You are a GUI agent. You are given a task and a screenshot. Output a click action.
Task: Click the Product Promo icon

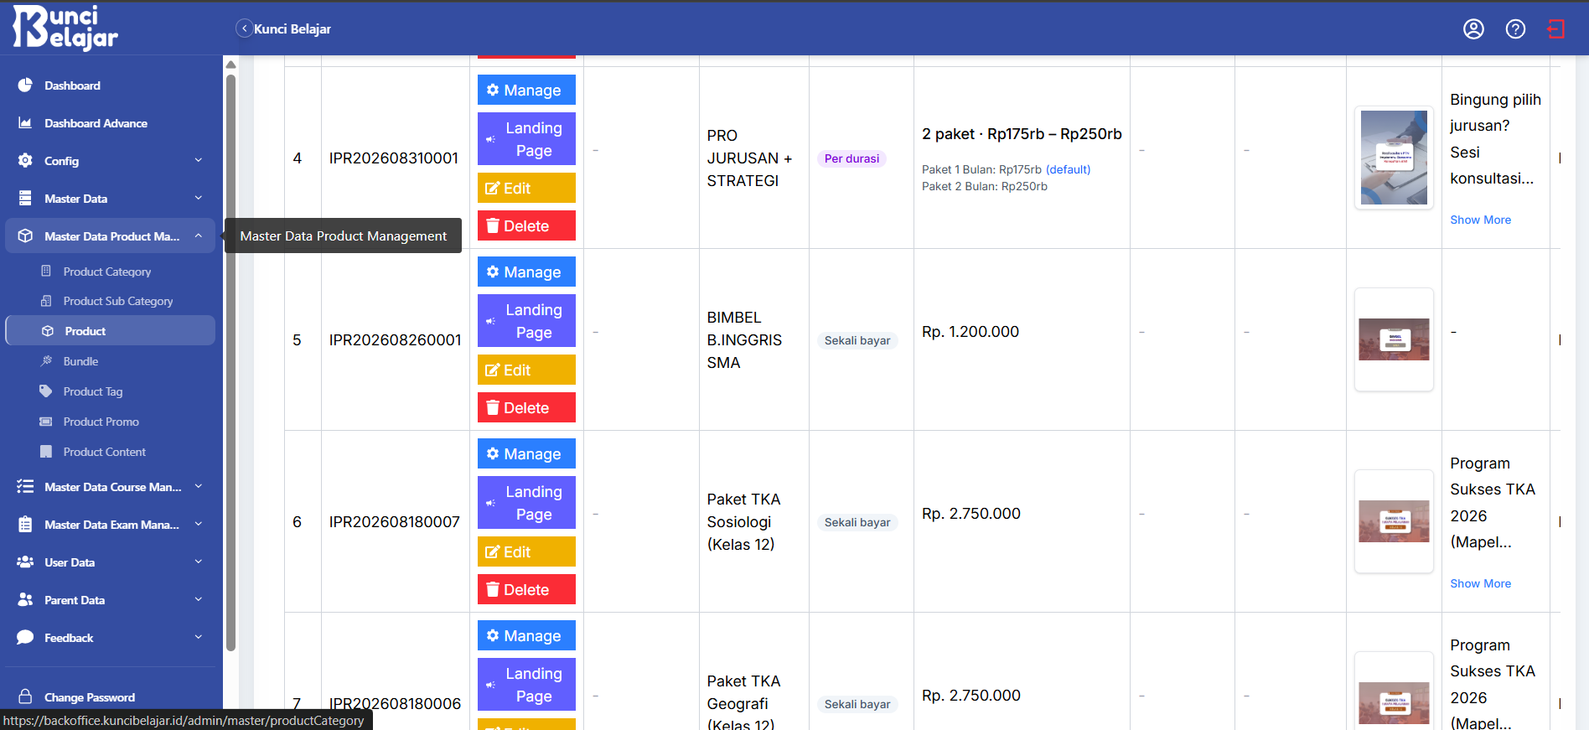pyautogui.click(x=46, y=422)
